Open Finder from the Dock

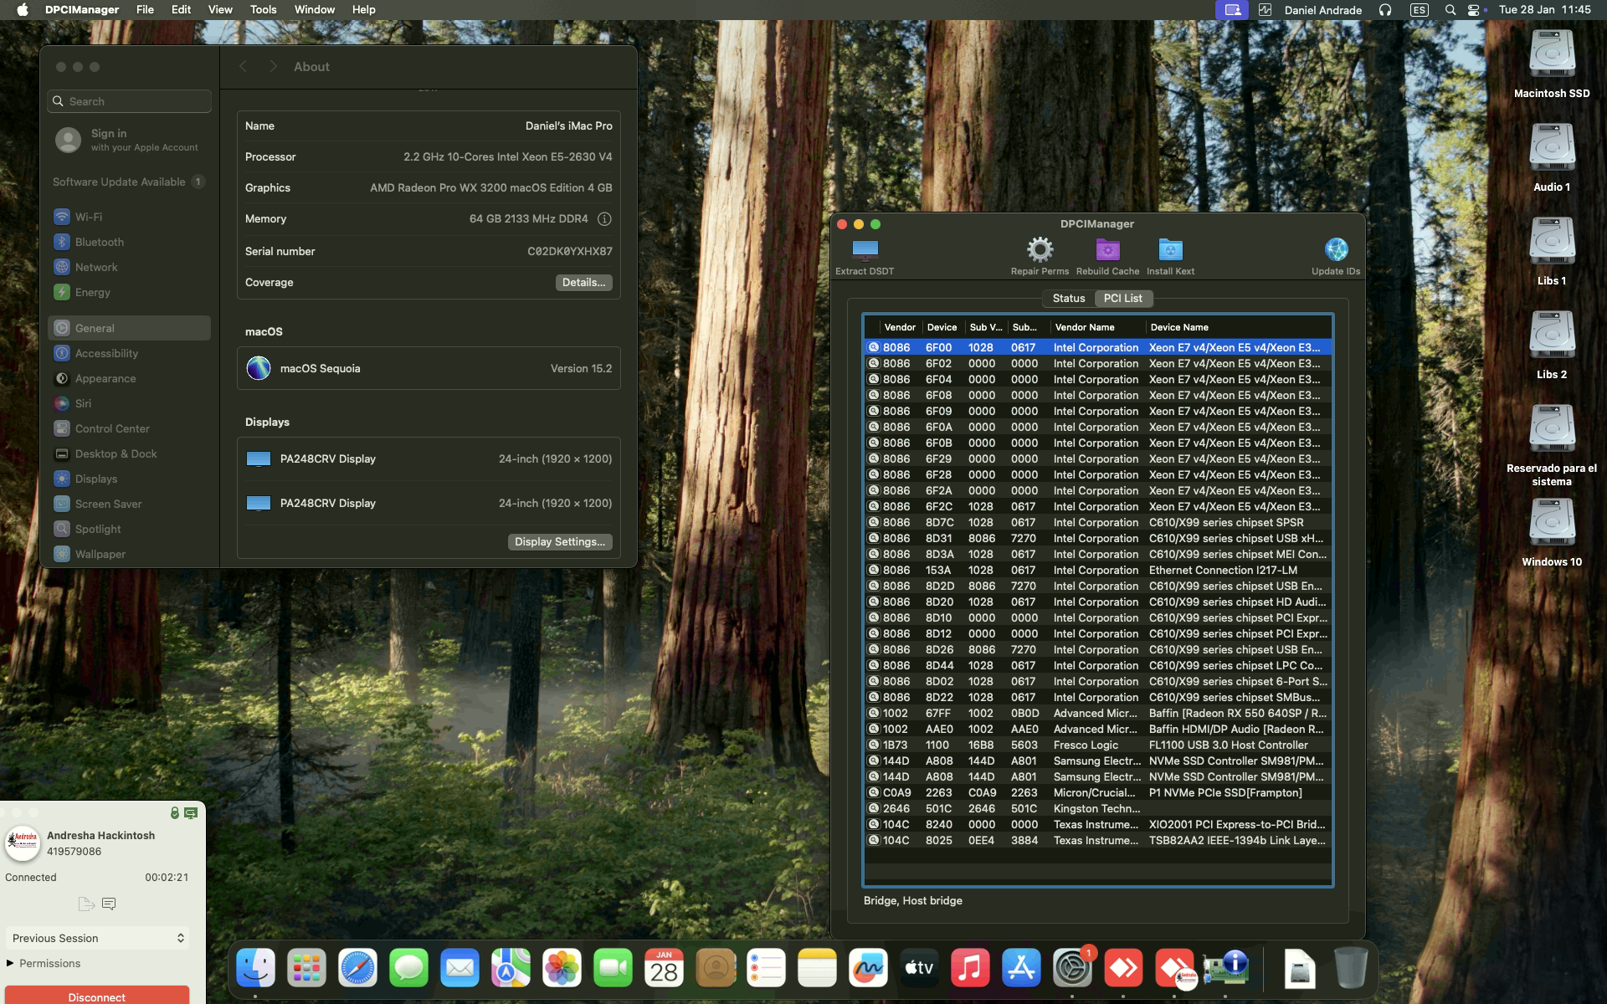[255, 968]
